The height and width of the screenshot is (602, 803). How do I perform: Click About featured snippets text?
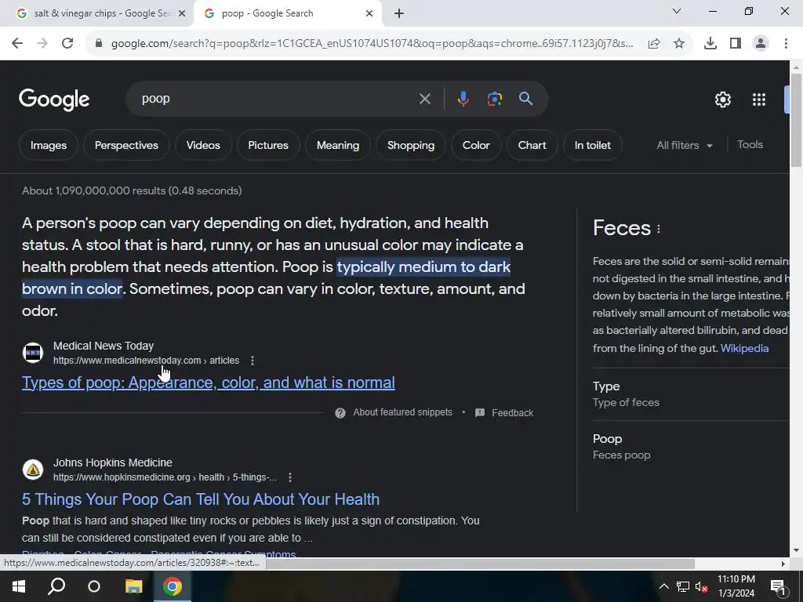coord(402,412)
